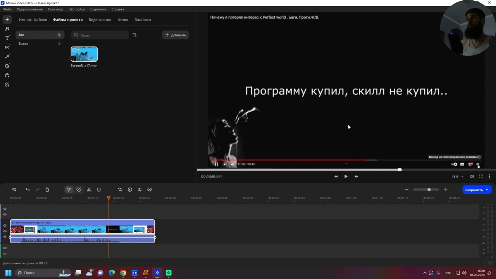The image size is (496, 279).
Task: Open the Audio (music note) sidebar section
Action: point(7,29)
